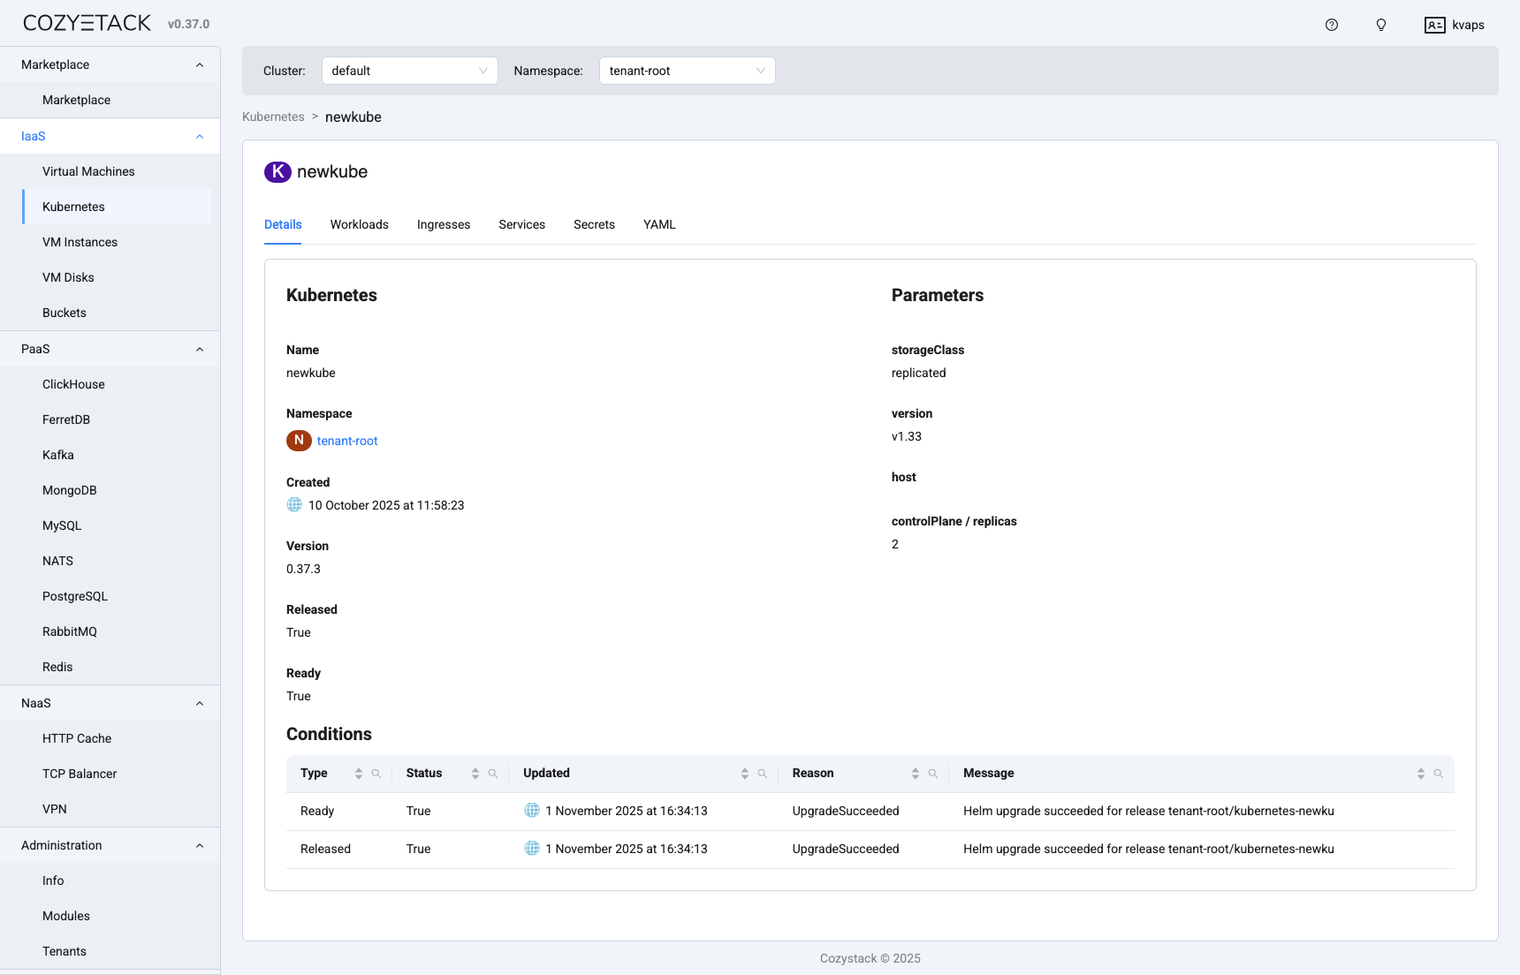Open the Cluster dropdown
The image size is (1520, 975).
pos(409,70)
